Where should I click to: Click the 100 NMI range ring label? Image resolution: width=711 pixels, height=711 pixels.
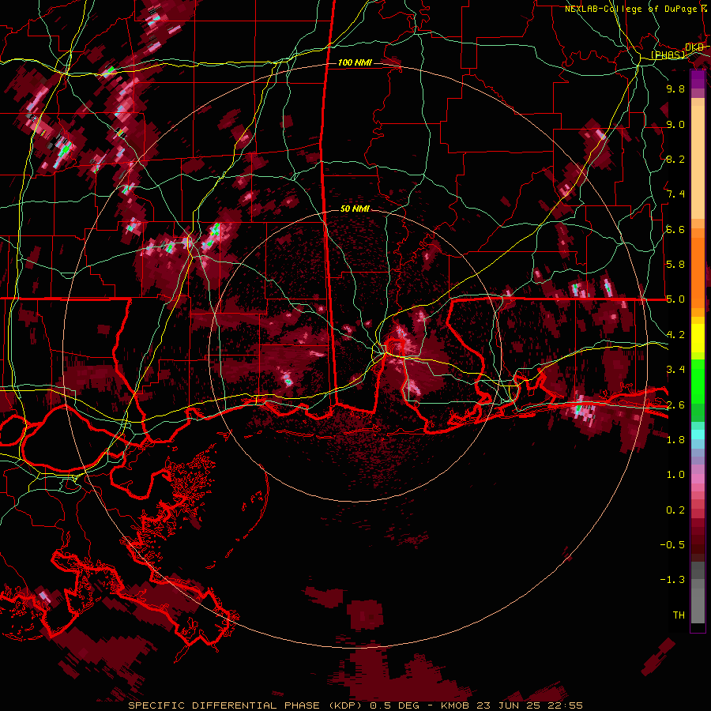click(355, 62)
